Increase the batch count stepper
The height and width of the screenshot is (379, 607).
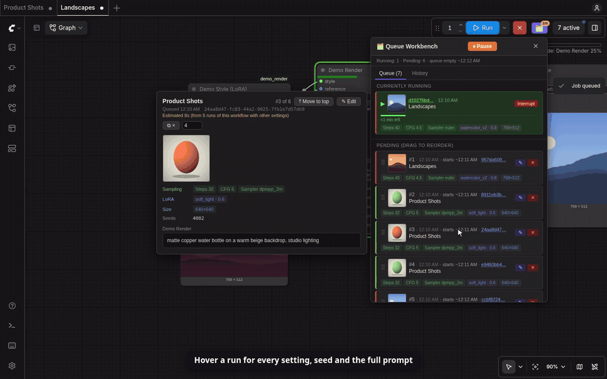(x=461, y=25)
